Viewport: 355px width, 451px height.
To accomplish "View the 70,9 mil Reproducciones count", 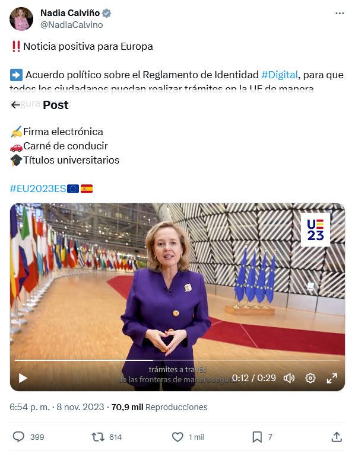I will pyautogui.click(x=159, y=407).
